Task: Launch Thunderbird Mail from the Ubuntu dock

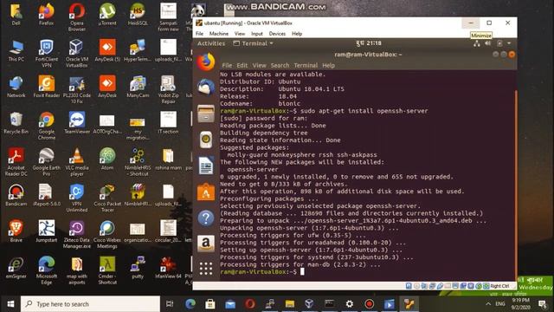Action: click(206, 87)
